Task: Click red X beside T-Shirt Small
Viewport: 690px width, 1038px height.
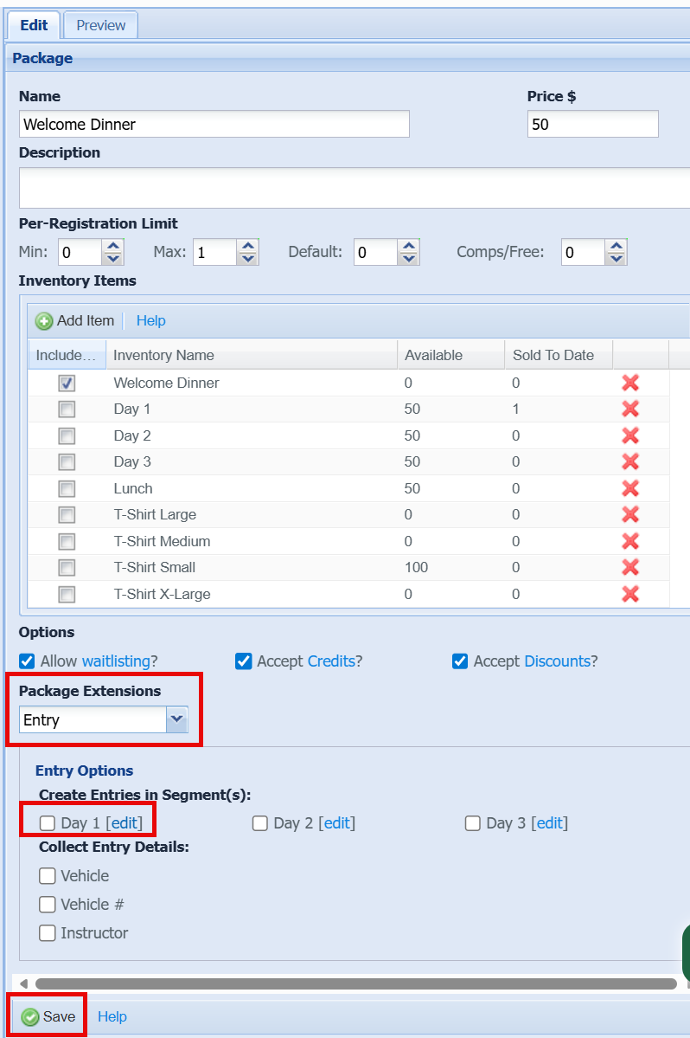Action: [630, 567]
